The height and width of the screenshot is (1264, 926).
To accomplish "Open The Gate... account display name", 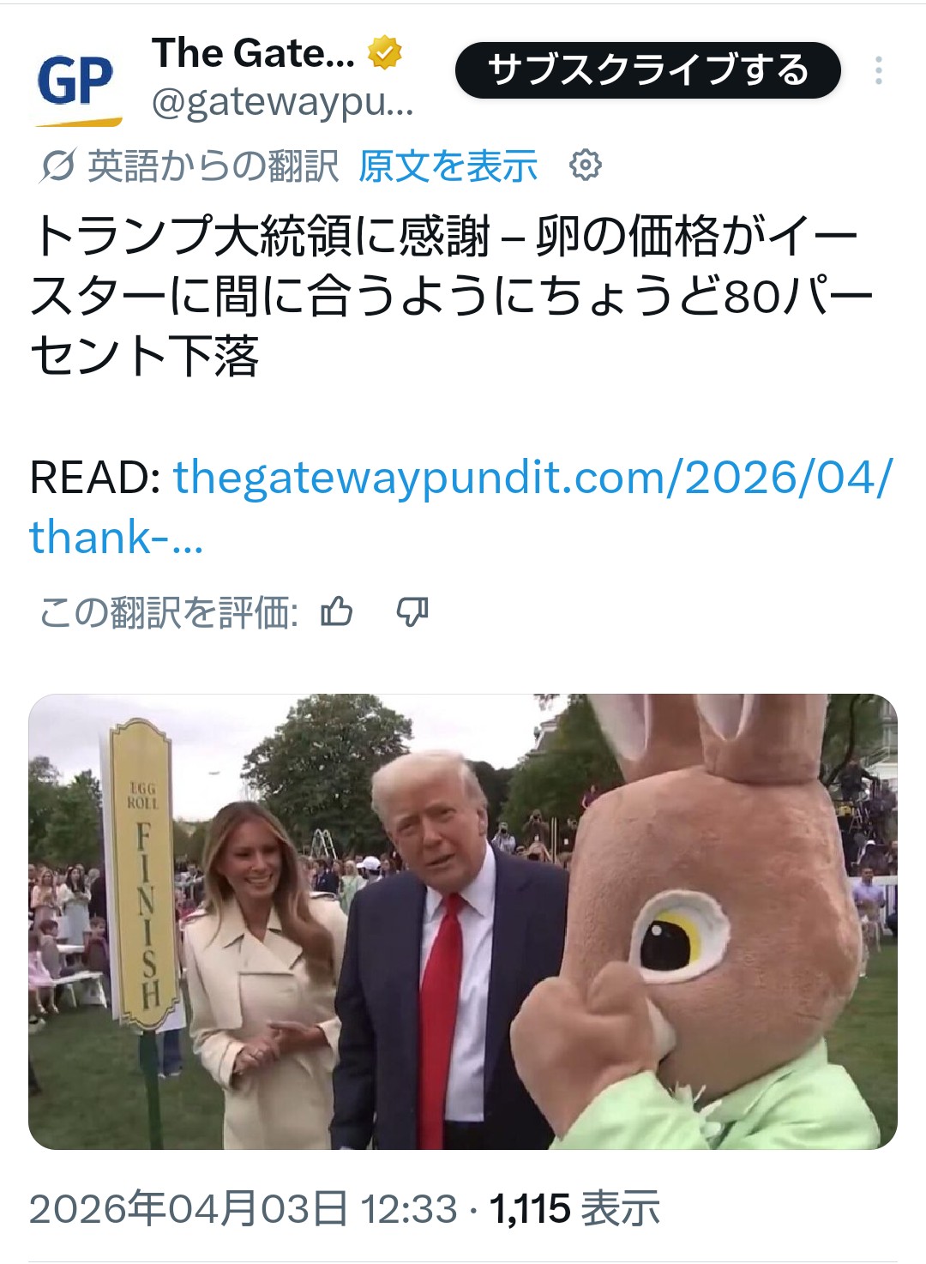I will point(253,53).
